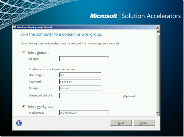The height and width of the screenshot is (137, 184).
Task: Click the blue back arrow icon
Action: coord(19,123)
